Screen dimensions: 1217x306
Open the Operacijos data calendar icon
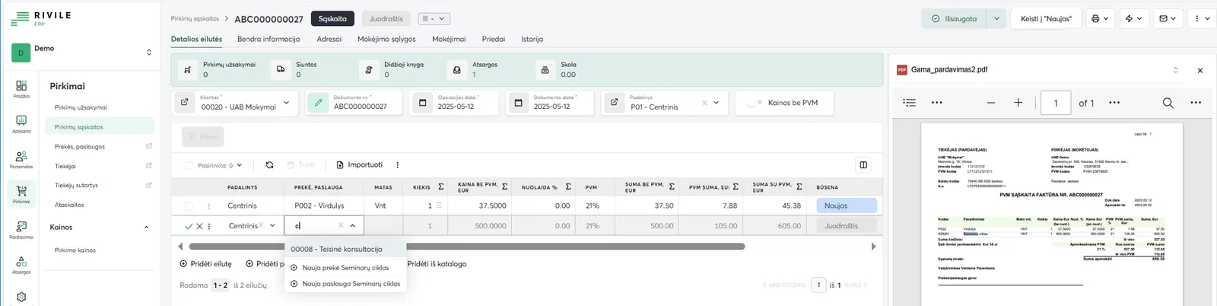coord(422,102)
